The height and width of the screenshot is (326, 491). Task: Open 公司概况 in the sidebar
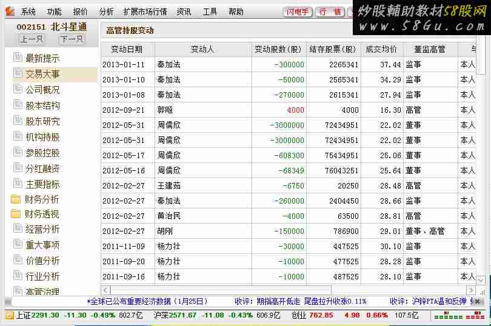click(42, 90)
